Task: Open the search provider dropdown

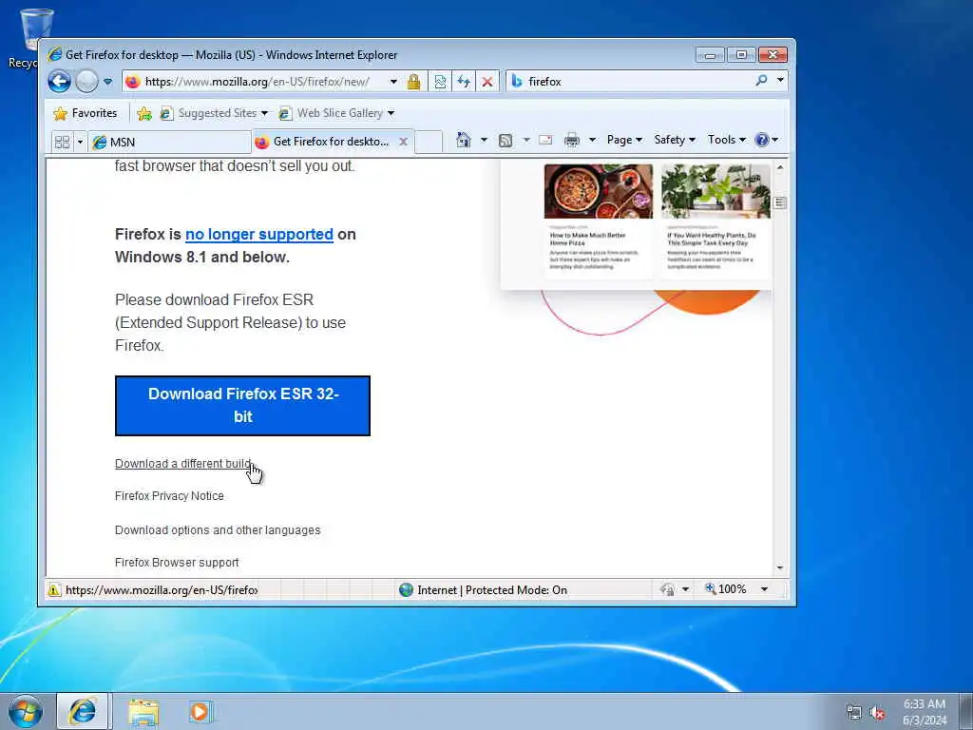Action: tap(780, 80)
